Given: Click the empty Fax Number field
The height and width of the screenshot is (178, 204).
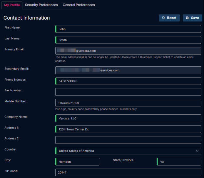Looking at the screenshot, I should click(x=128, y=92).
